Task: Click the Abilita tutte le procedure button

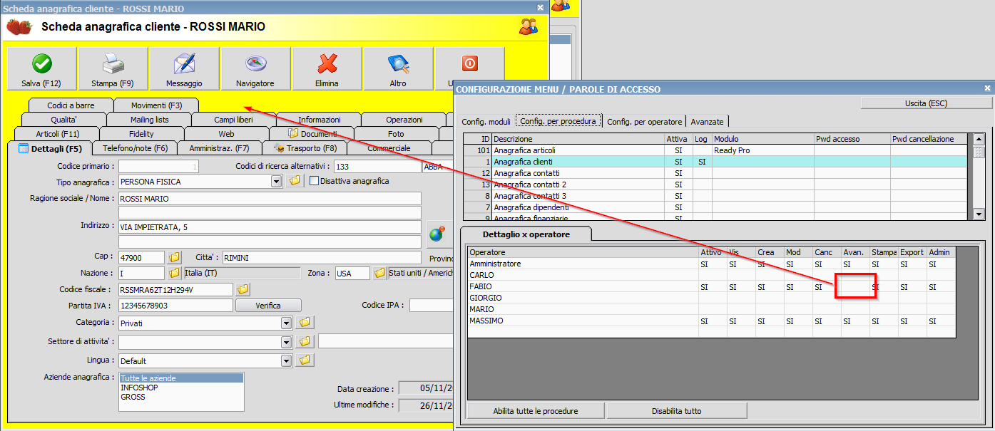Action: (535, 411)
